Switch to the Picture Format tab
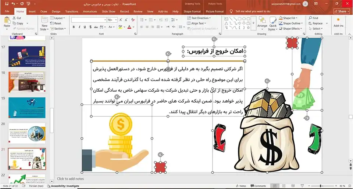 (215, 11)
